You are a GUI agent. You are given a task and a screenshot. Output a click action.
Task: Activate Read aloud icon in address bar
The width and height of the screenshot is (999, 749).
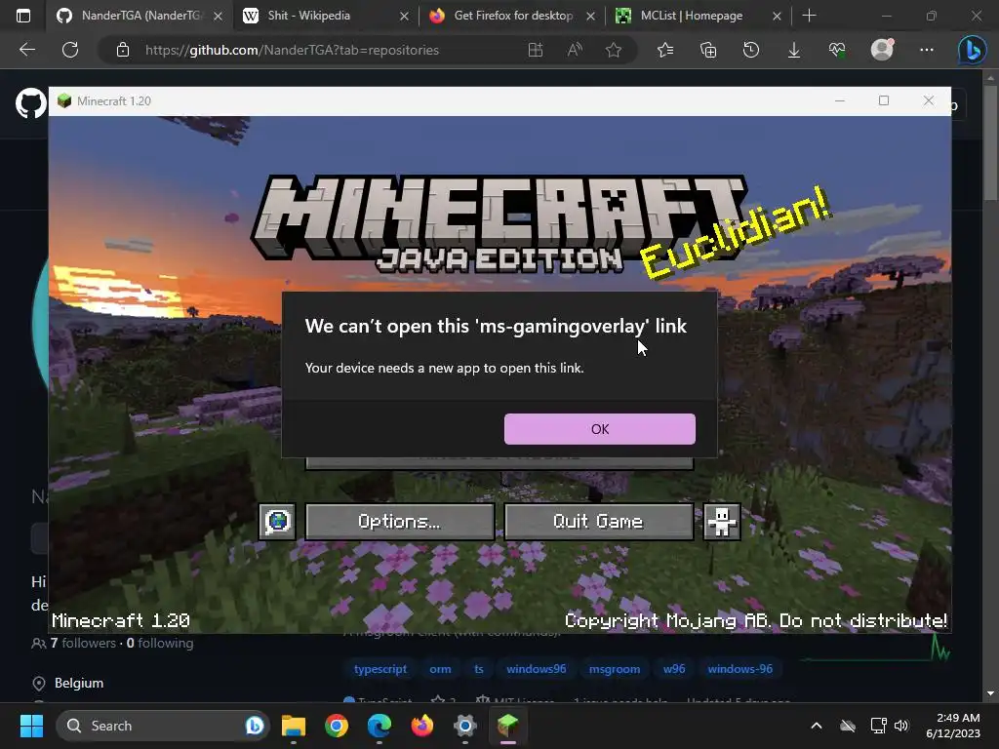(575, 50)
